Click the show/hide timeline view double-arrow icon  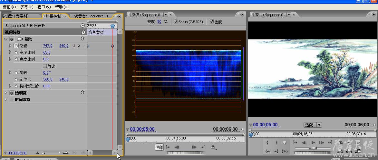coord(83,25)
